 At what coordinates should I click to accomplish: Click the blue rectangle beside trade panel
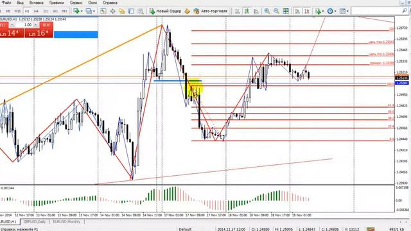[x=76, y=34]
